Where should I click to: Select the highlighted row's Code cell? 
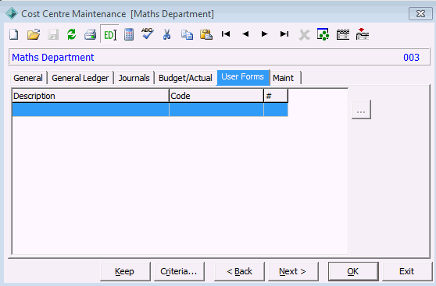[216, 110]
